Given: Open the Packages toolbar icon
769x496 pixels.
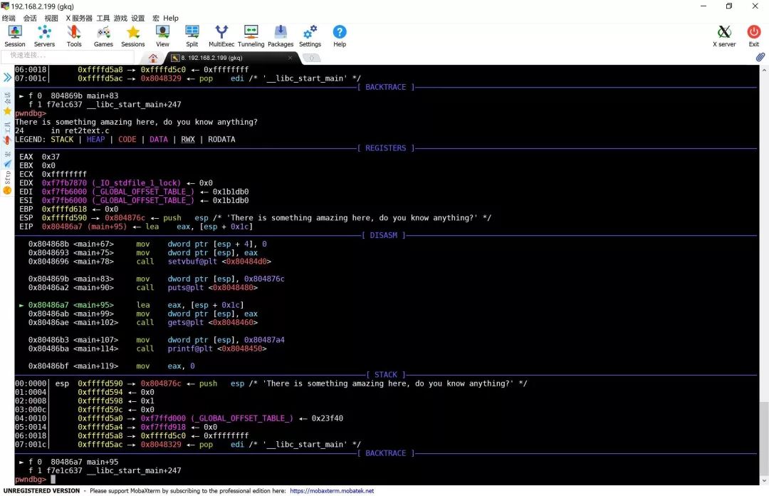Looking at the screenshot, I should pyautogui.click(x=281, y=36).
